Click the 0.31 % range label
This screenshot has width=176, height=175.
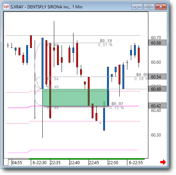click(x=105, y=45)
